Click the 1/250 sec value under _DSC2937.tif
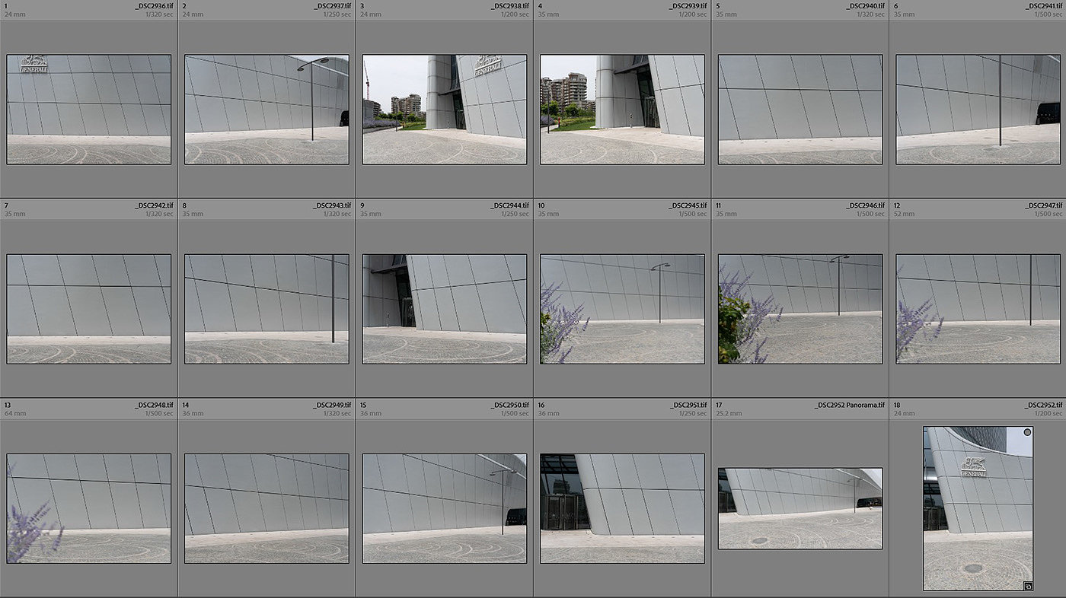Image resolution: width=1066 pixels, height=598 pixels. [x=337, y=14]
